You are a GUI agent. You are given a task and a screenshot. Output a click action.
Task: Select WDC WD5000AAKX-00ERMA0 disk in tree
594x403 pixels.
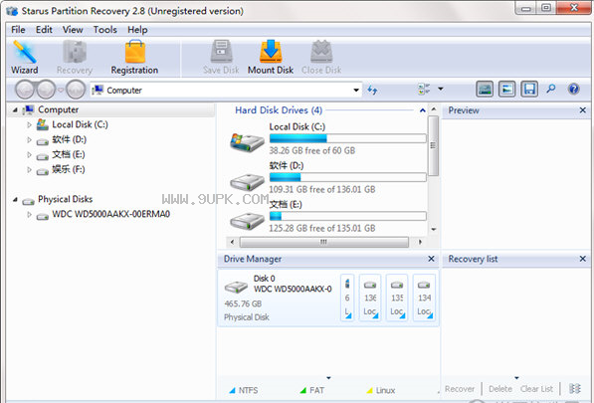point(111,214)
